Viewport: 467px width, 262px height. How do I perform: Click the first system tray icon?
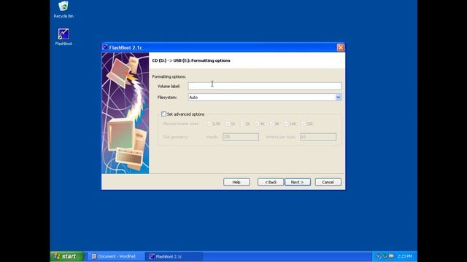pyautogui.click(x=378, y=256)
